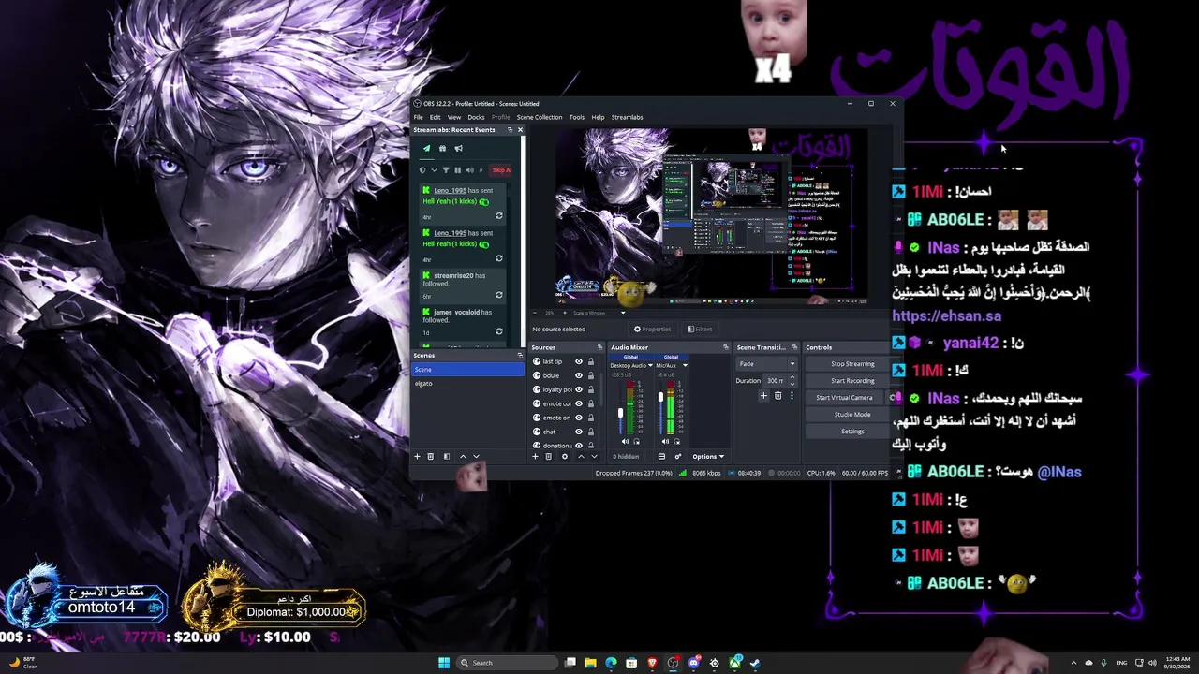The image size is (1199, 674).
Task: Click Start Recording
Action: tap(852, 381)
